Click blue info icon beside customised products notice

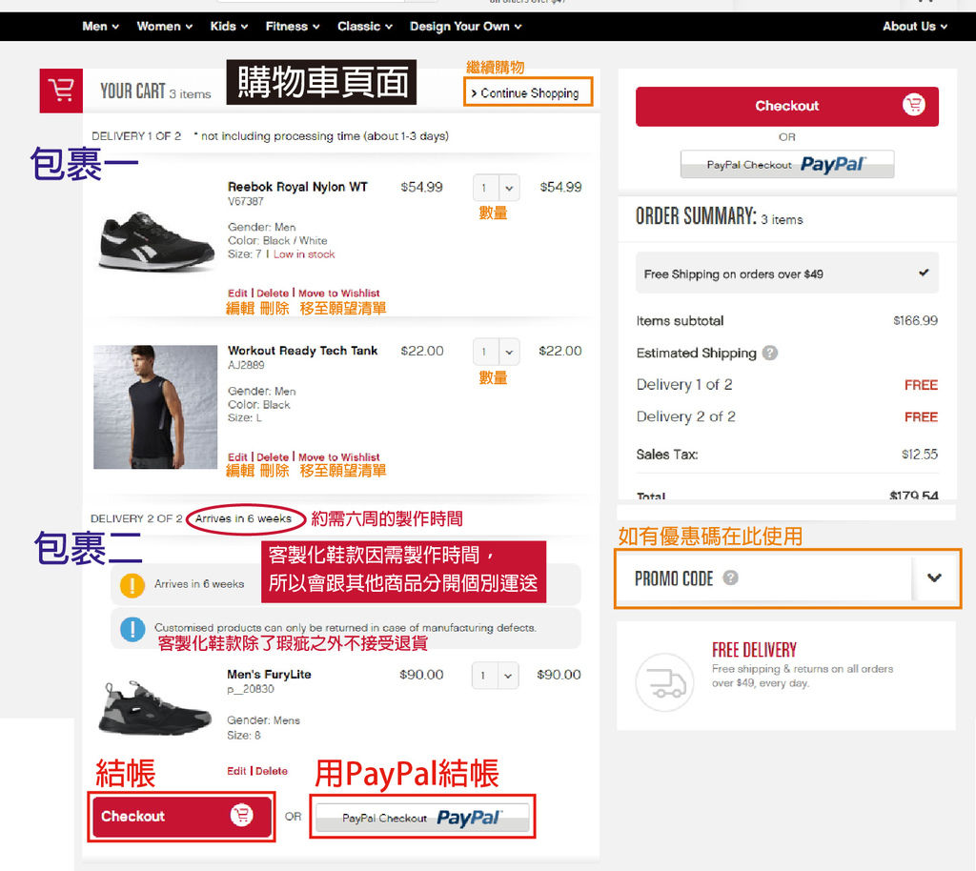click(x=132, y=629)
